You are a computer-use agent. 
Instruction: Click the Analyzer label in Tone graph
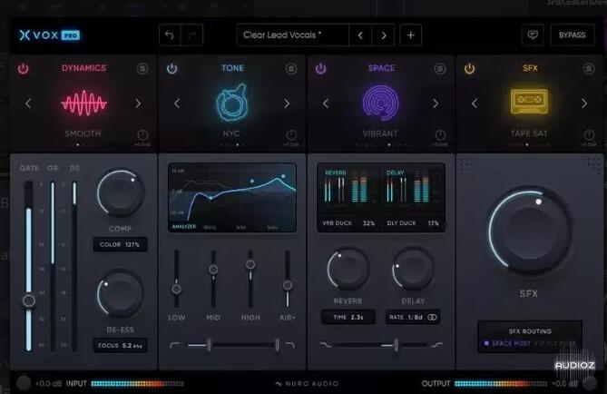[184, 227]
